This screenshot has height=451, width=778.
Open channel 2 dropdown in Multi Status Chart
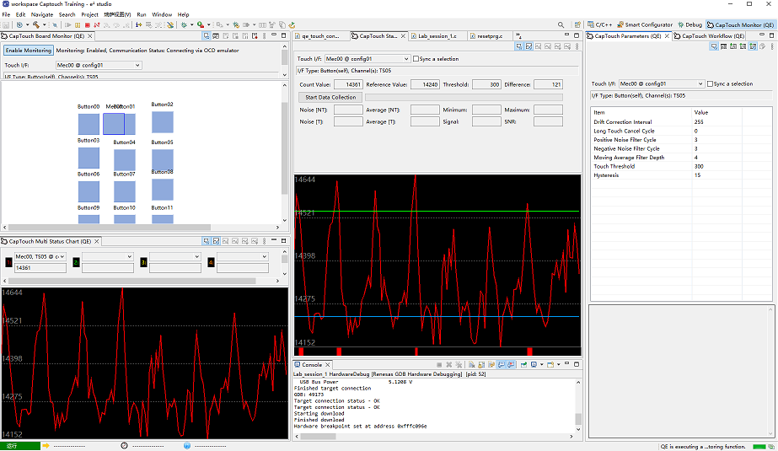(129, 256)
